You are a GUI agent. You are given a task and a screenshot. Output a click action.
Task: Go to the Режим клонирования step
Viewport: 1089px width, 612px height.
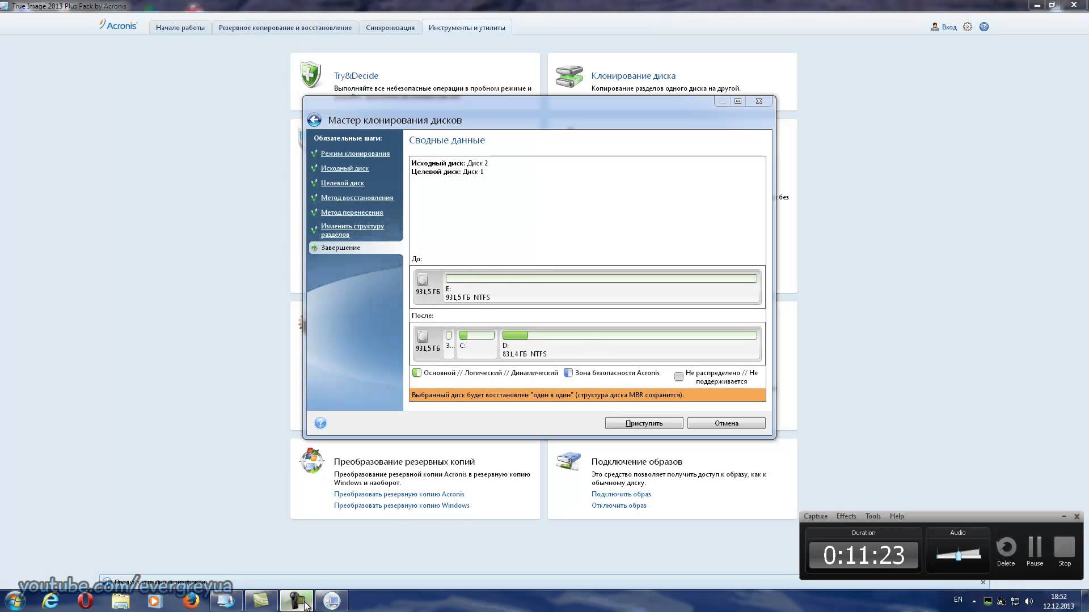(x=355, y=154)
